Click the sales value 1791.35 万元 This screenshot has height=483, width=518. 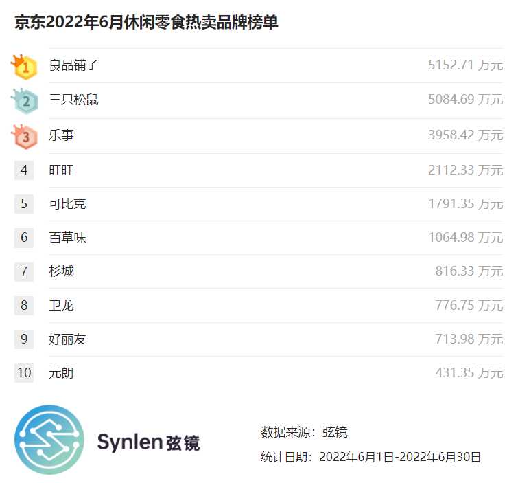[465, 204]
